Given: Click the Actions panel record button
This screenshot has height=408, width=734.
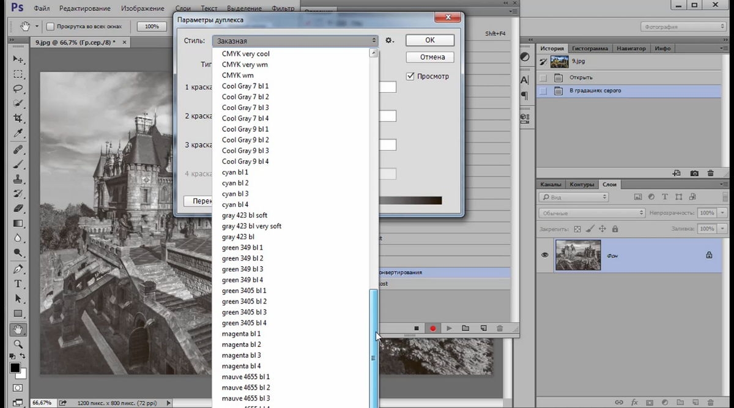Looking at the screenshot, I should tap(433, 328).
